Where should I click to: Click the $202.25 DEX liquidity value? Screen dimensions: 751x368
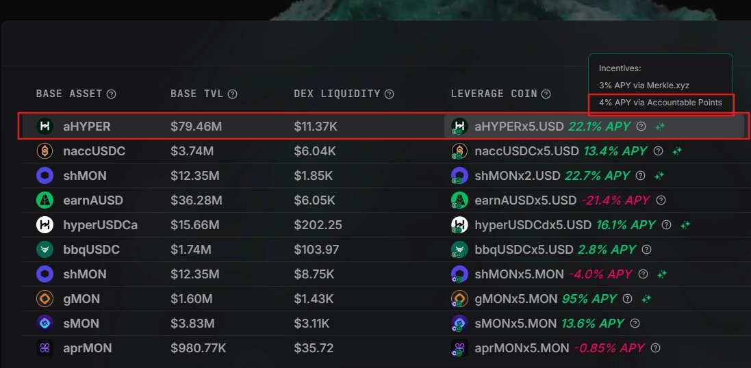pos(318,226)
